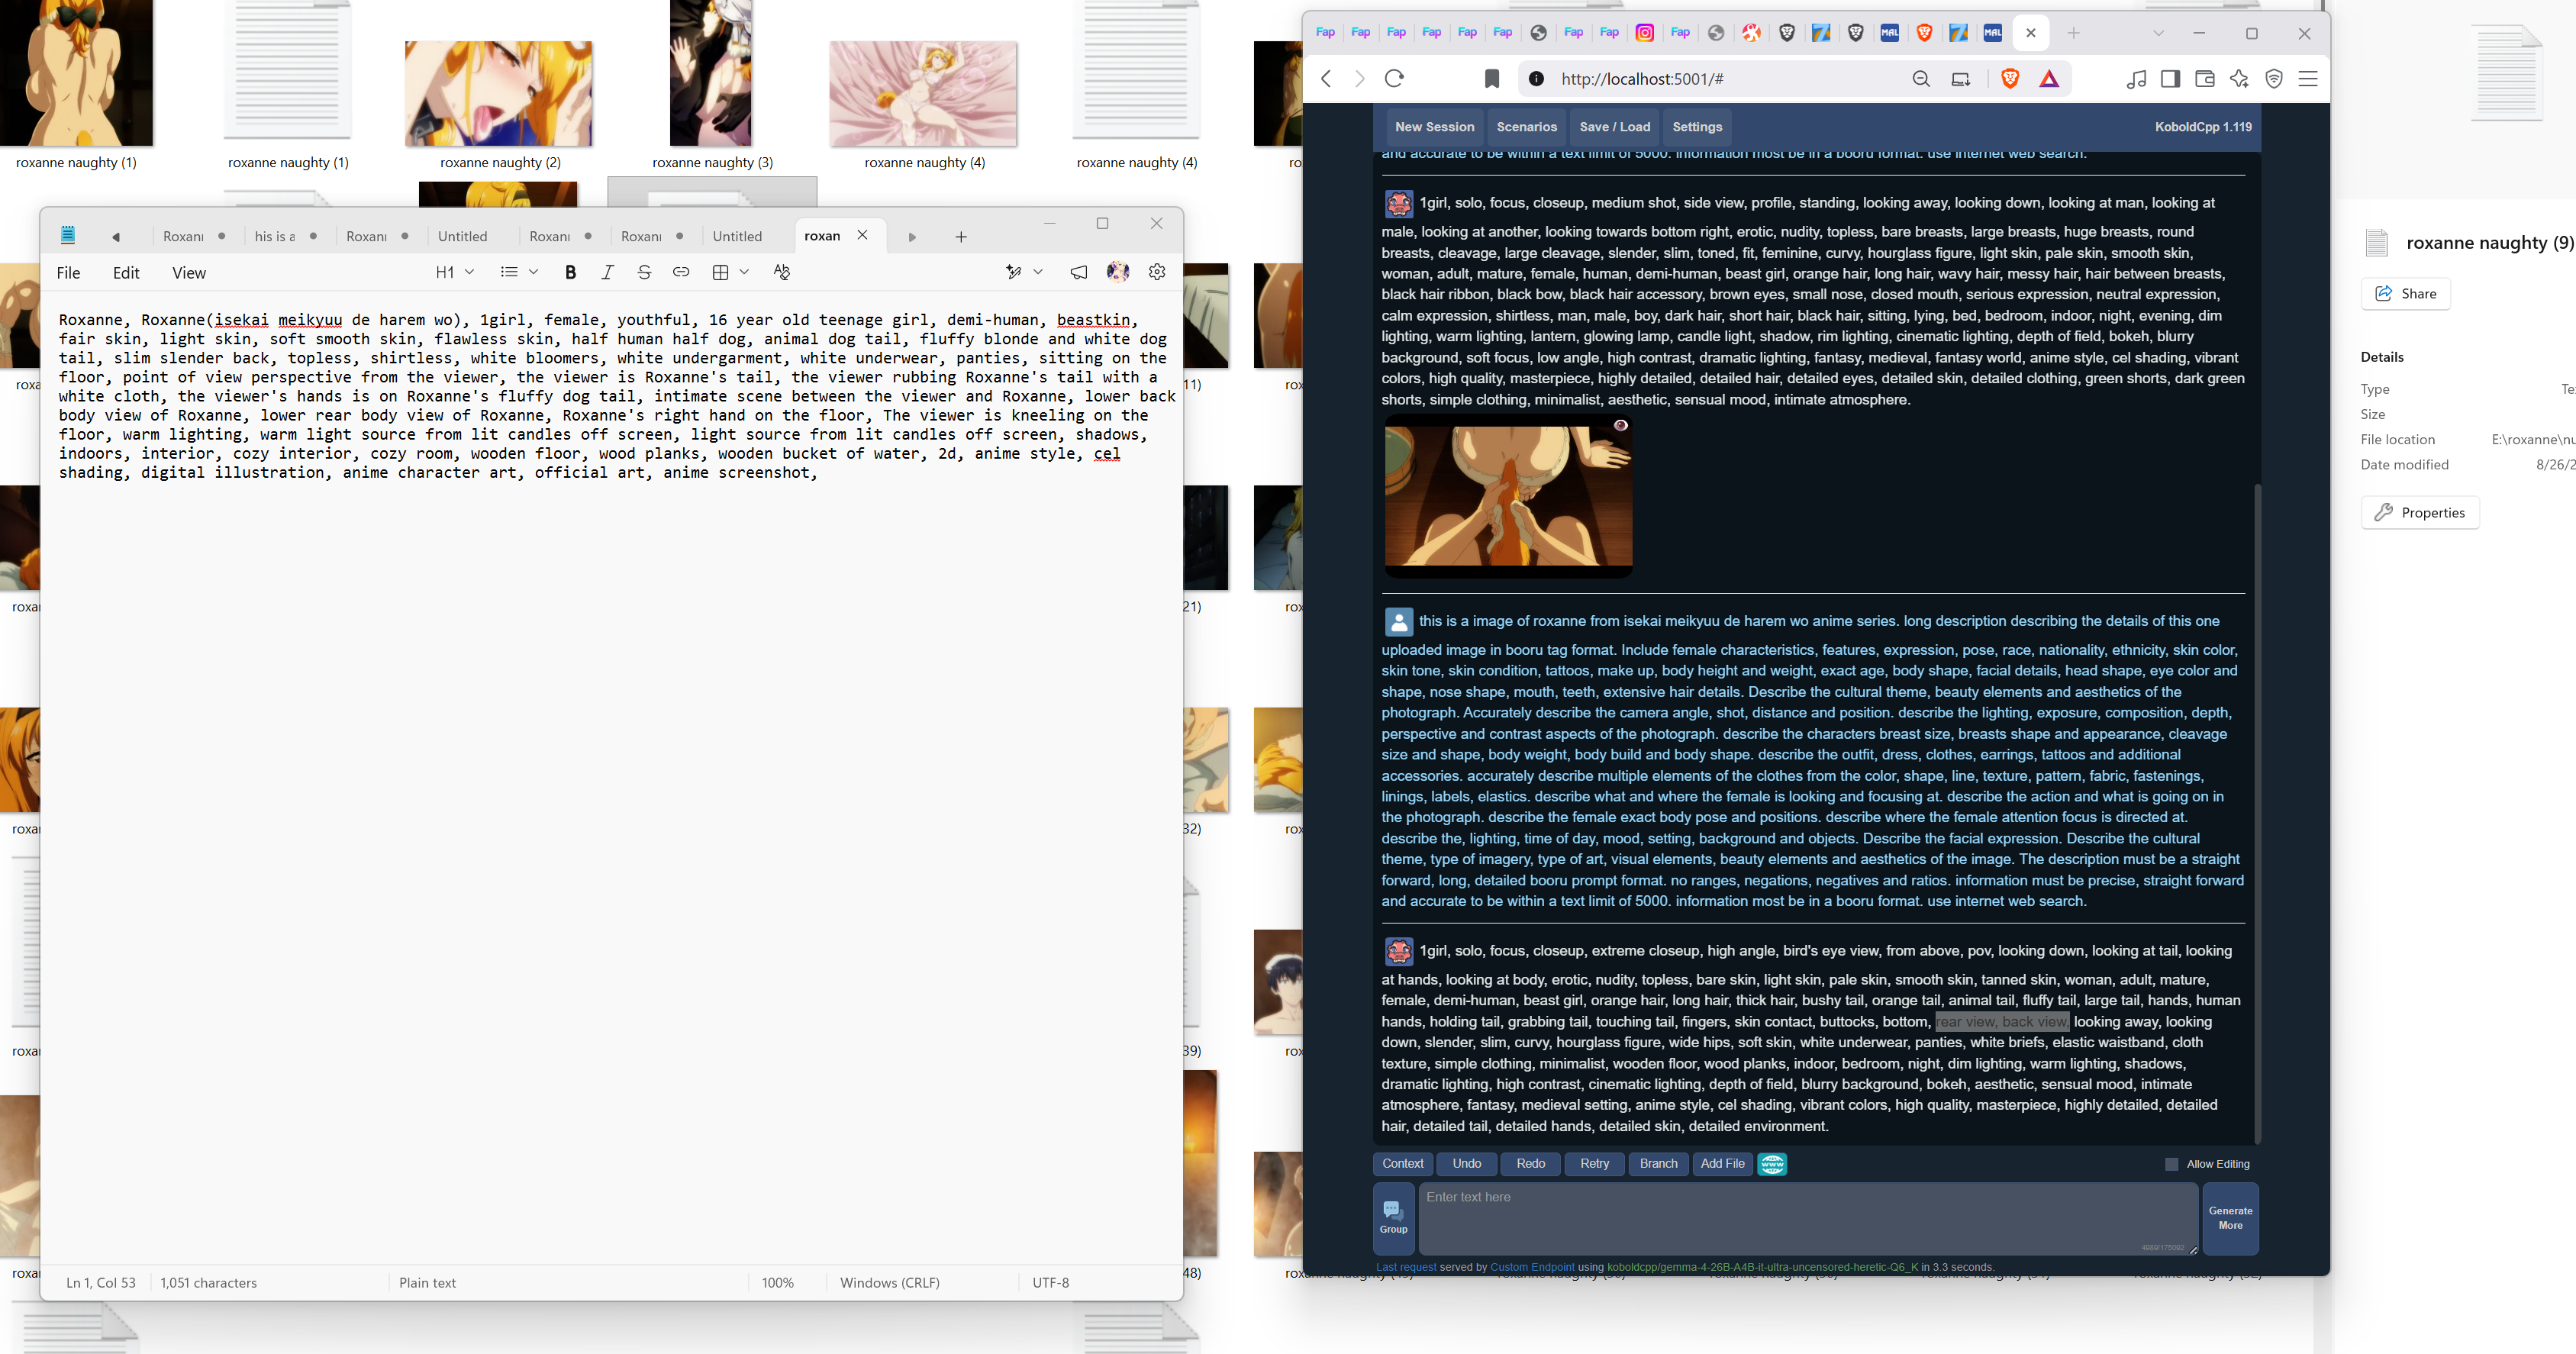Click the Undo button in KoboldCpp
The image size is (2576, 1354).
(x=1467, y=1164)
